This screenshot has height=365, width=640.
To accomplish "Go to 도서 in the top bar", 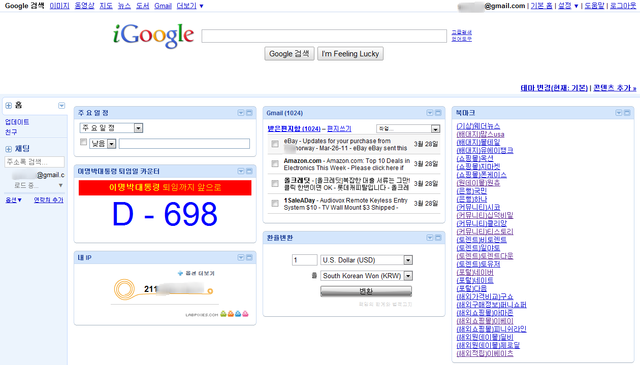I will click(x=143, y=6).
